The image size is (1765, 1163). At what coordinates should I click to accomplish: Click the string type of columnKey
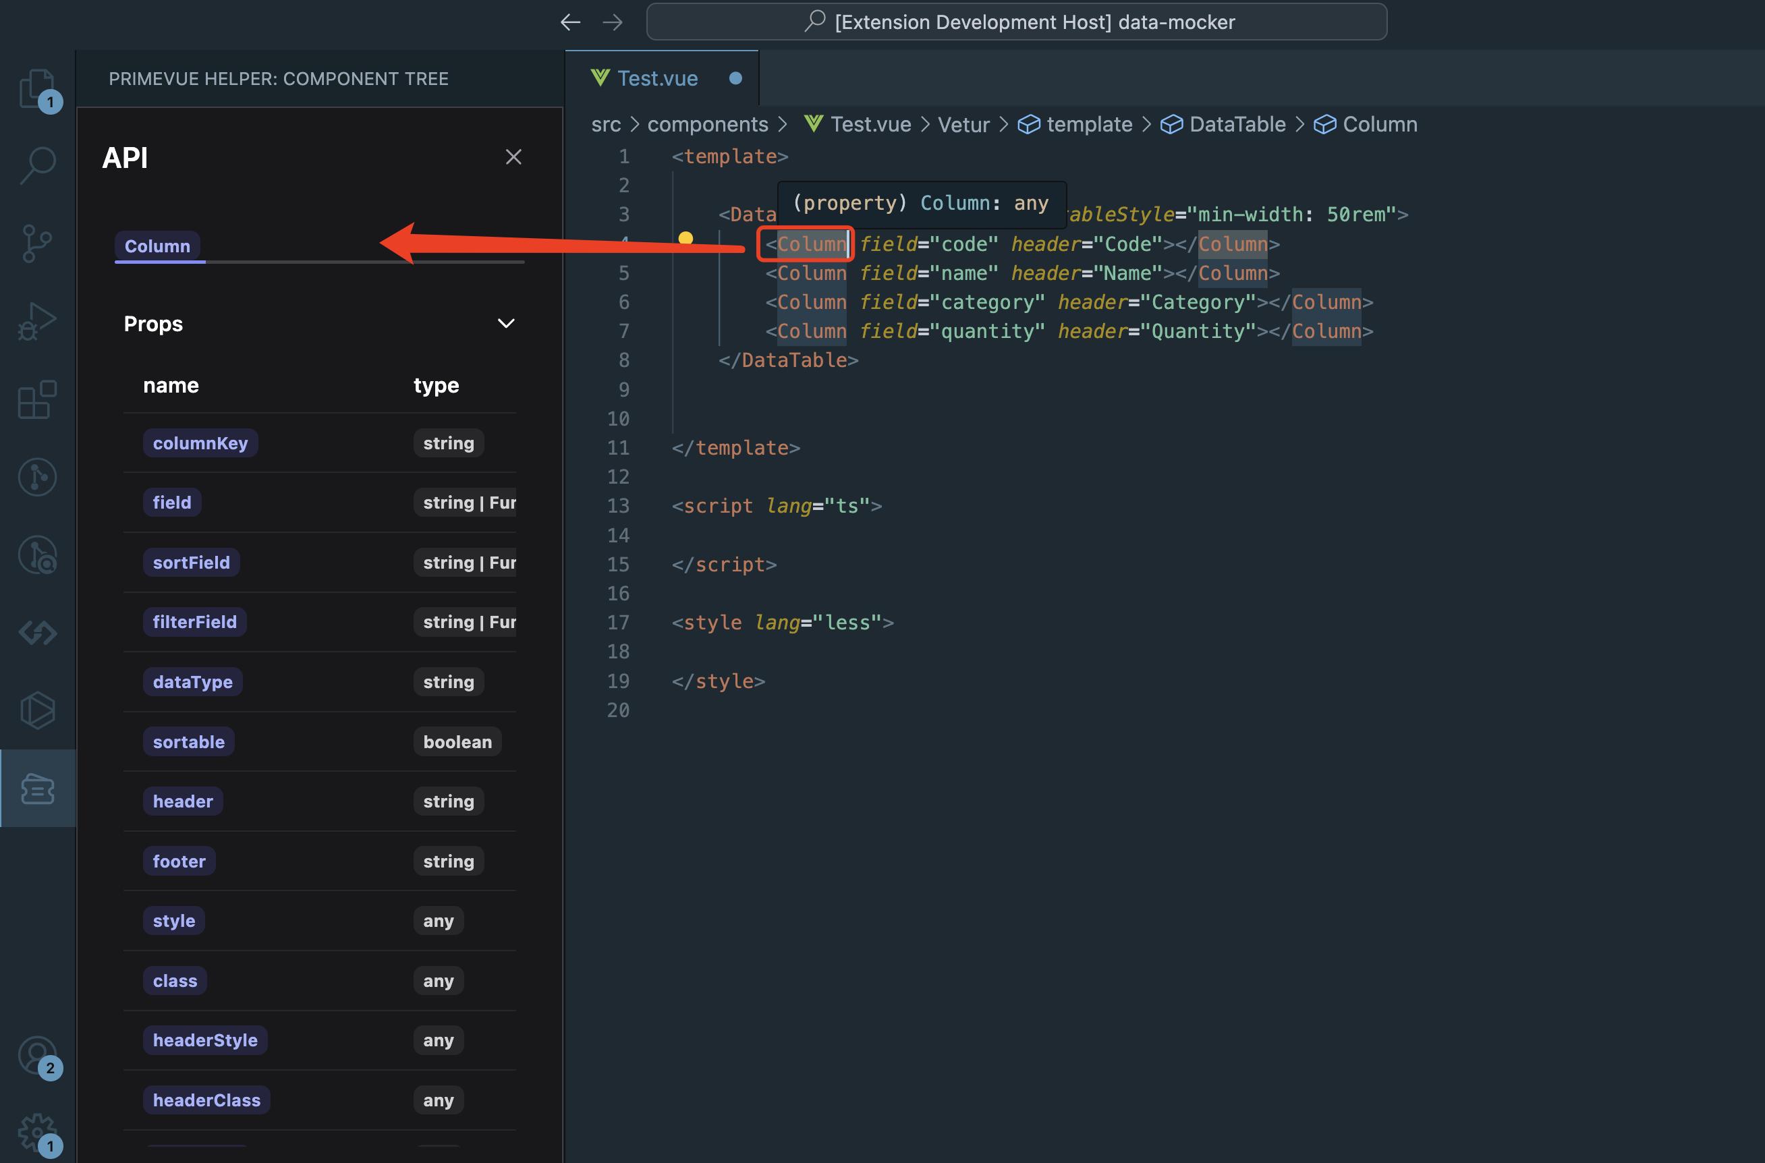449,443
